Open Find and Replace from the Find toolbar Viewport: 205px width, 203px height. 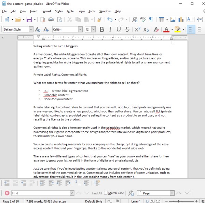point(131,193)
